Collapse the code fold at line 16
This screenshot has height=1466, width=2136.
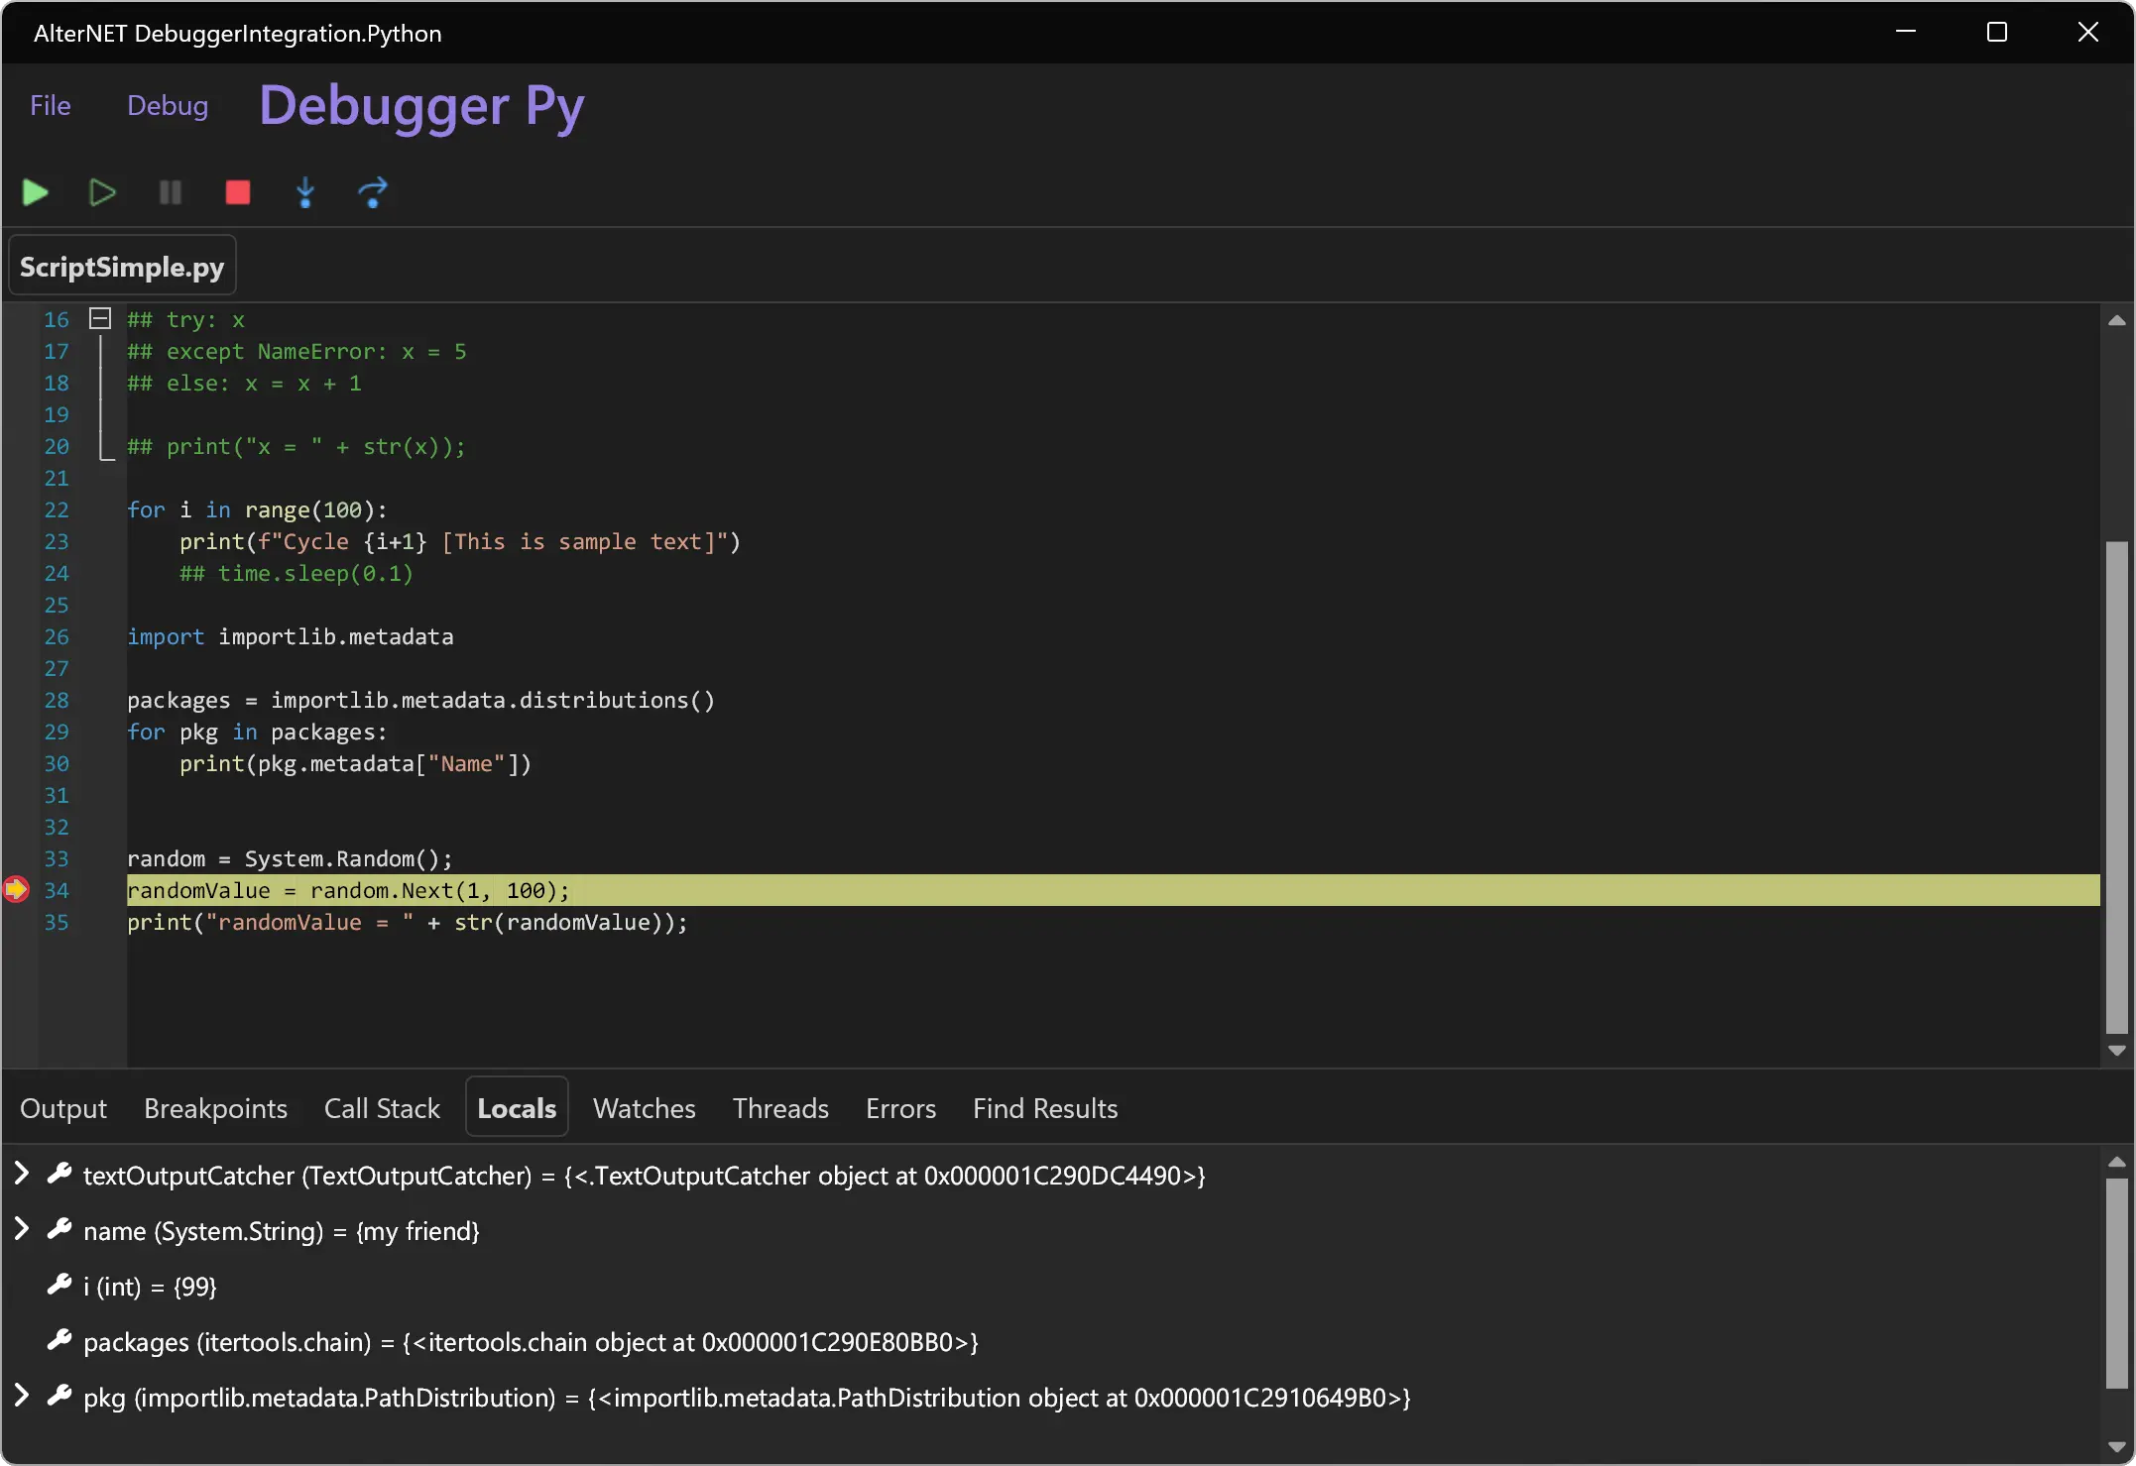[x=99, y=318]
